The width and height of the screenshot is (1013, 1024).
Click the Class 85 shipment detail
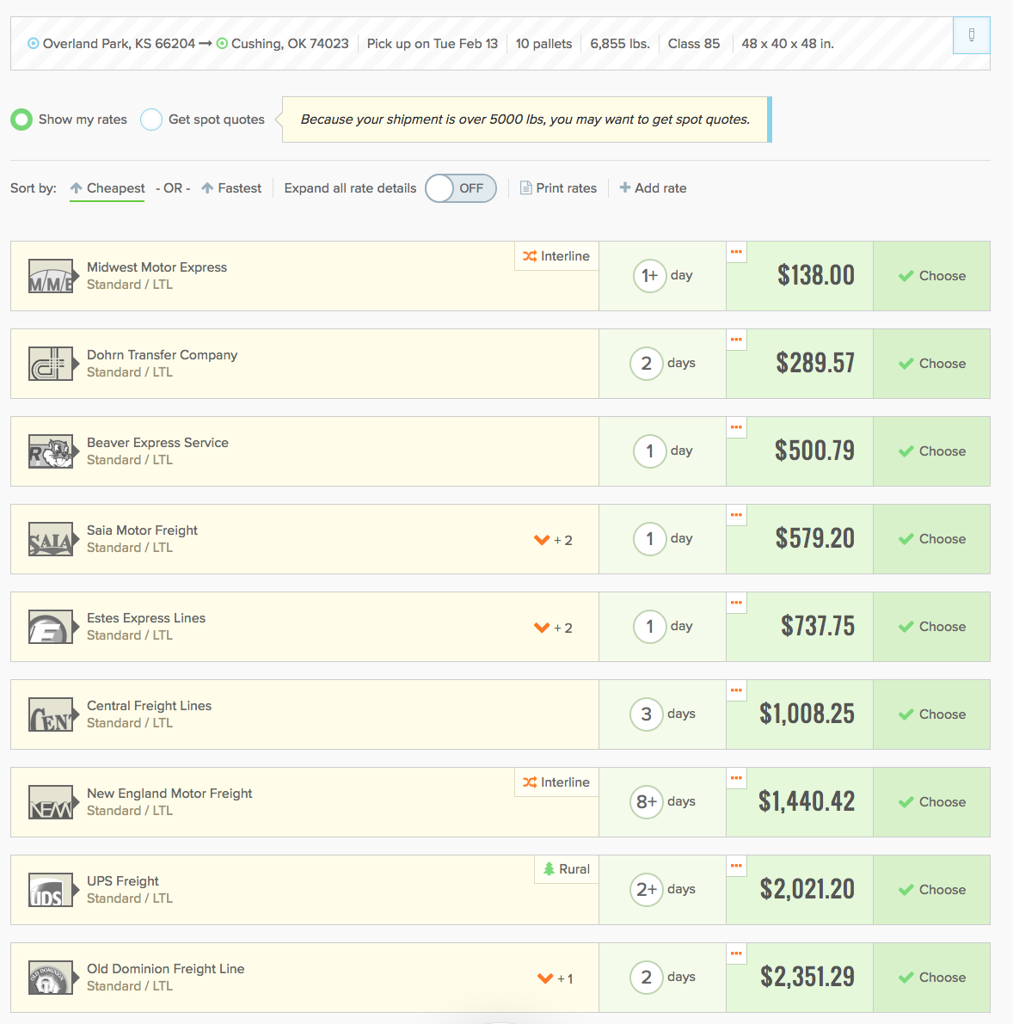tap(694, 44)
